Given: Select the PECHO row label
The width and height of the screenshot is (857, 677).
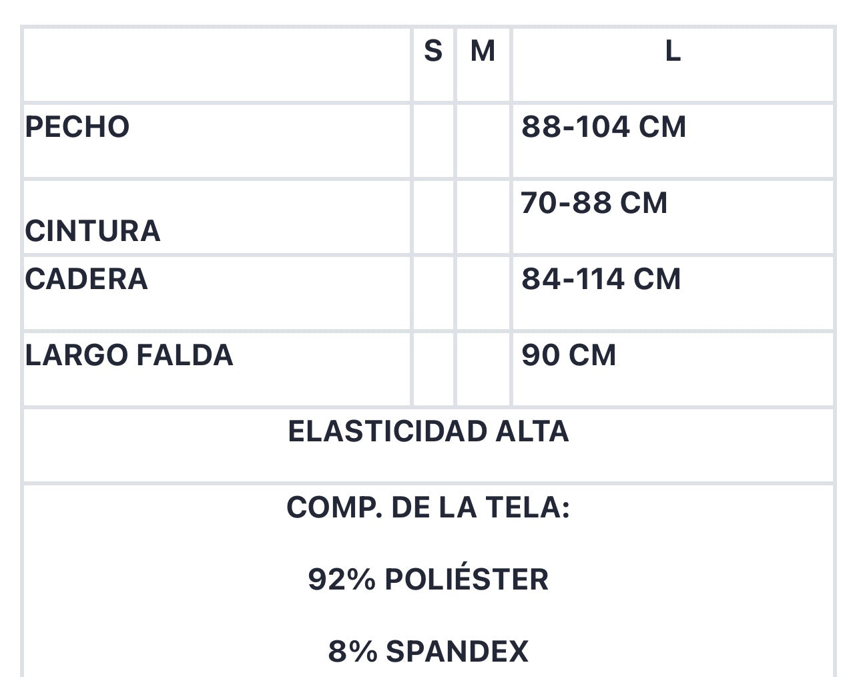Looking at the screenshot, I should [77, 127].
